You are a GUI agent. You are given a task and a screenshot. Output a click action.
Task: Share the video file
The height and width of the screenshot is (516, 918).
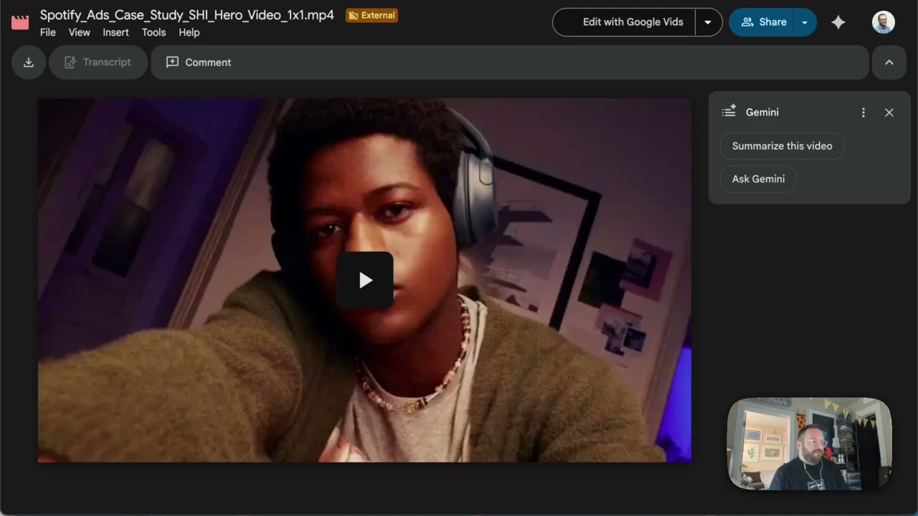click(761, 22)
